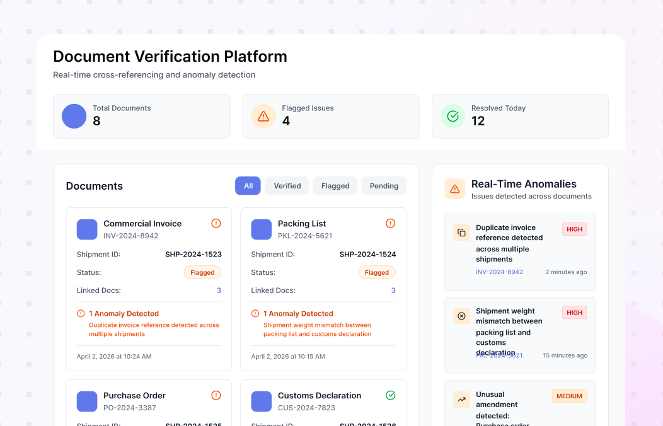Click document number PKL-2024-5621 on packing card

(x=305, y=236)
